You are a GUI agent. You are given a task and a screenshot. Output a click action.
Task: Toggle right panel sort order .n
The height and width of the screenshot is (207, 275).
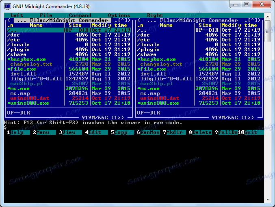coord(140,25)
